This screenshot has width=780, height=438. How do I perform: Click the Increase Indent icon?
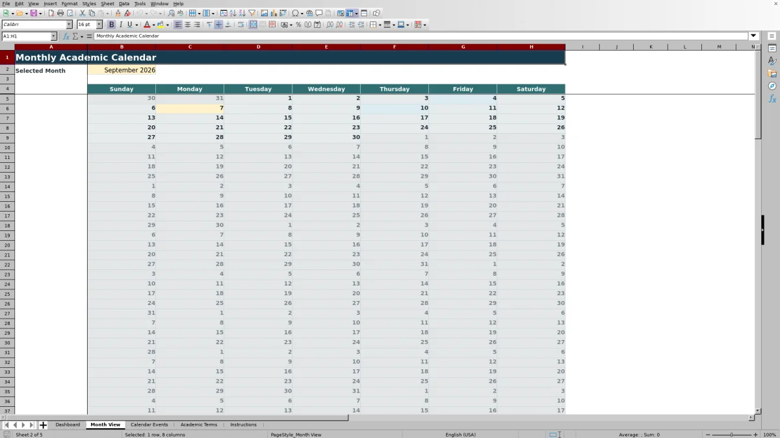352,25
